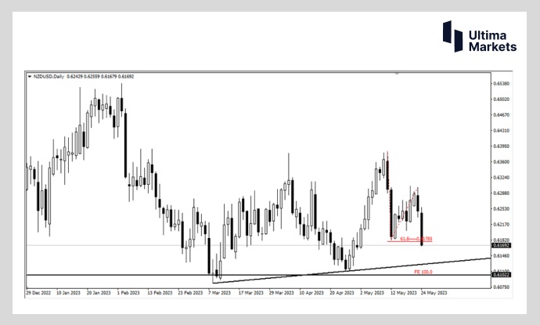Click the 10 Jan 2023 date label
The image size is (540, 325).
click(68, 293)
